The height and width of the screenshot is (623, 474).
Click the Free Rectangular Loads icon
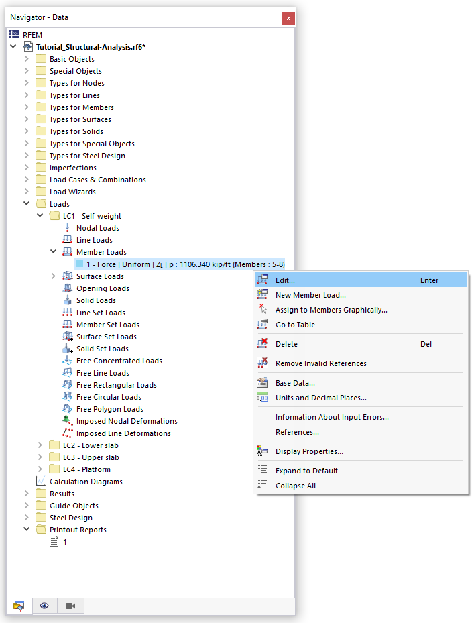[68, 385]
